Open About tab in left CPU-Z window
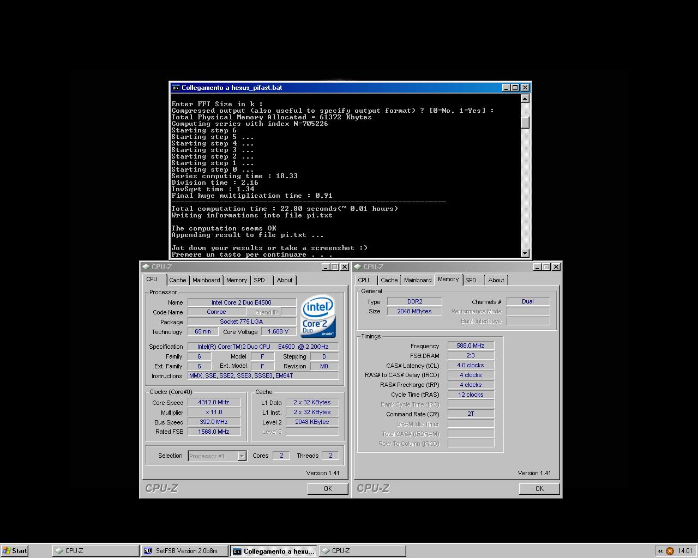Image resolution: width=698 pixels, height=558 pixels. tap(285, 280)
